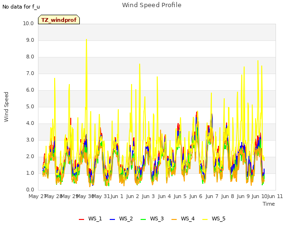Viewport: 304px width, 228px height.
Task: Click the Jun 7 x-axis date label
Action: [212, 196]
